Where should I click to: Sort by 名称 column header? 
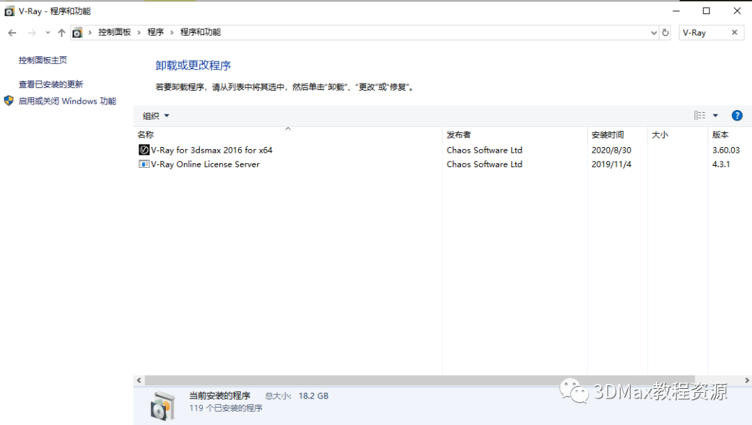[288, 134]
